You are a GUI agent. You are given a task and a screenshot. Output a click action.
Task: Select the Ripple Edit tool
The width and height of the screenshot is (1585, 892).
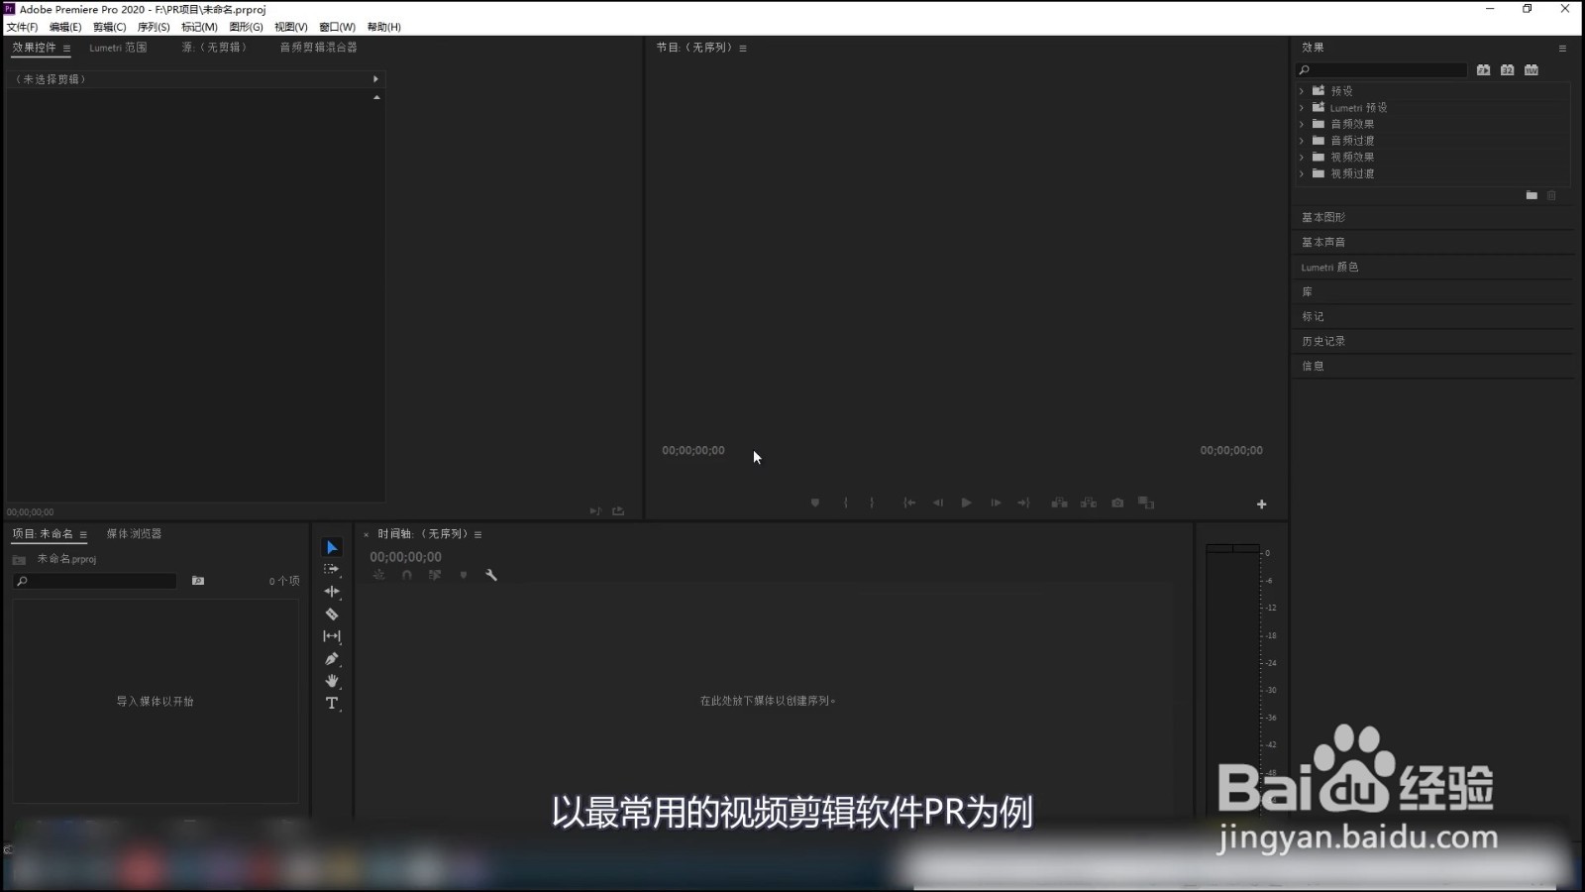pos(331,591)
